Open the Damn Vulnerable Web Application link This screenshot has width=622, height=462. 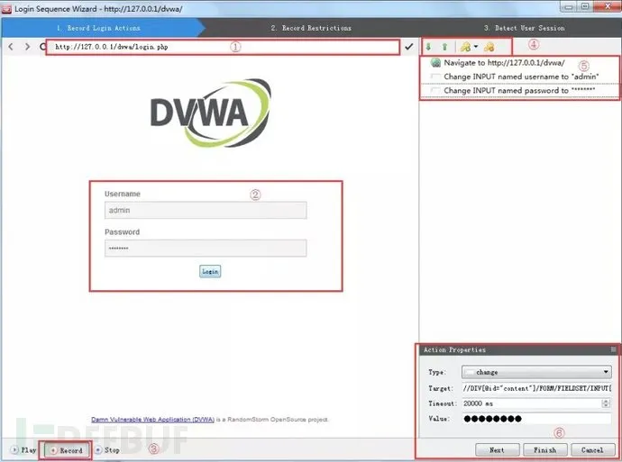pos(152,419)
